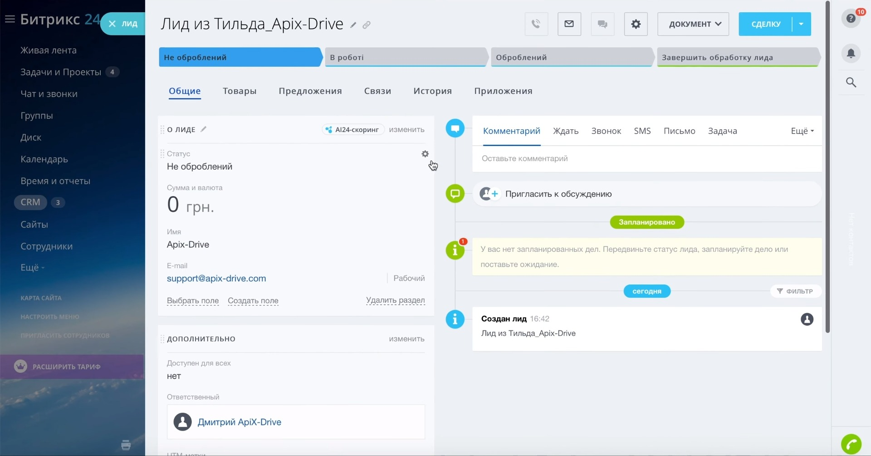Click the Удалить раздел link
The image size is (871, 456).
(x=395, y=300)
